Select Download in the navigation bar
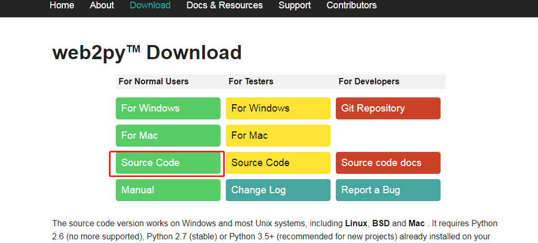This screenshot has height=243, width=538. [x=150, y=5]
